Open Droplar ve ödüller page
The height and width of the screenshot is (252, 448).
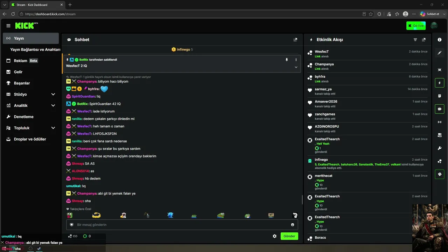(31, 139)
